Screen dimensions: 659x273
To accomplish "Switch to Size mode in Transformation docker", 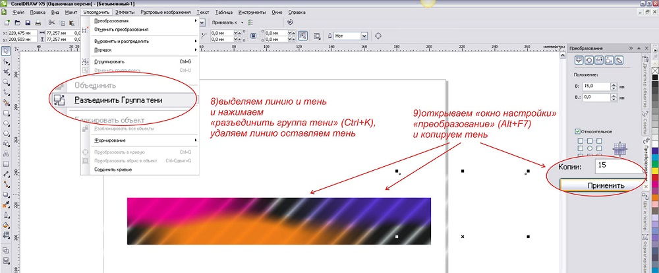I will point(608,60).
